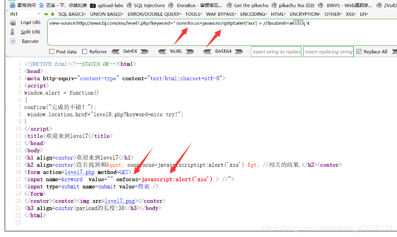The image size is (397, 237).
Task: Open the SQL Injections bookmark
Action: coord(146,5)
